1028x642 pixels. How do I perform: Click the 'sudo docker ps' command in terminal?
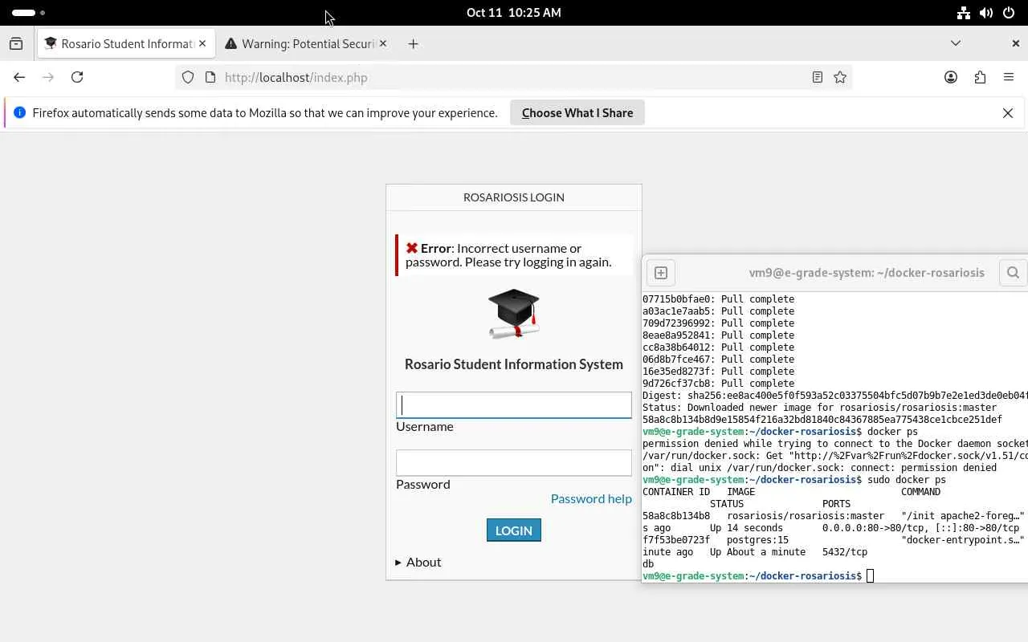point(907,480)
